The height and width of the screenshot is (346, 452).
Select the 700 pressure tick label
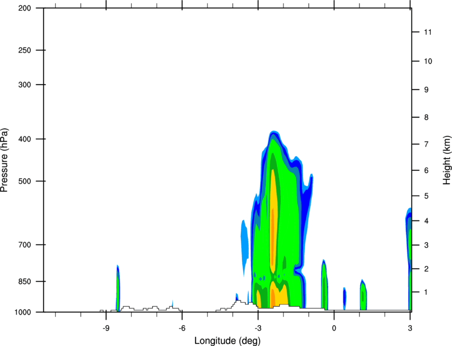click(24, 245)
